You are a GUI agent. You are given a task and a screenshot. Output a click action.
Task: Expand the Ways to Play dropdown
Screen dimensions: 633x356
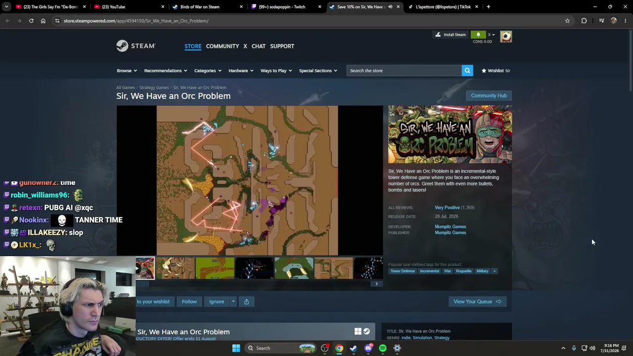point(276,71)
